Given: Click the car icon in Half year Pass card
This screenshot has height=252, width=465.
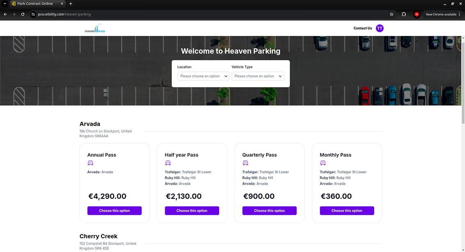Looking at the screenshot, I should click(x=168, y=163).
